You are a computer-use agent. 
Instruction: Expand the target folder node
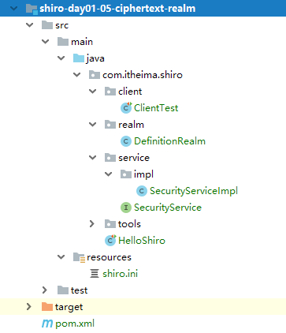click(x=29, y=307)
